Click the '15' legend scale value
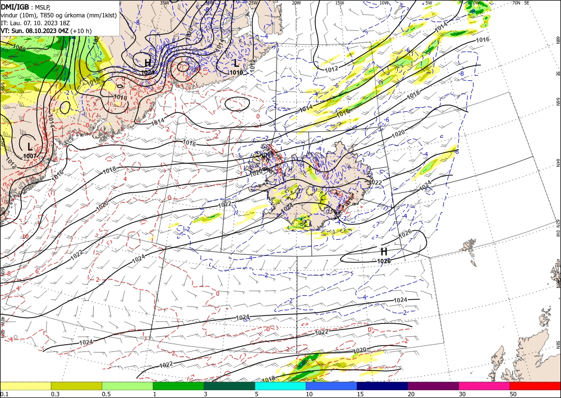Screen dimensions: 561x398 tap(360, 394)
